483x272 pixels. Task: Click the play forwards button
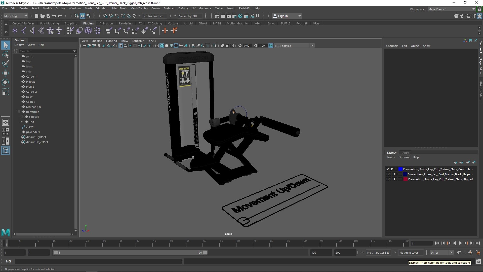[x=460, y=243]
